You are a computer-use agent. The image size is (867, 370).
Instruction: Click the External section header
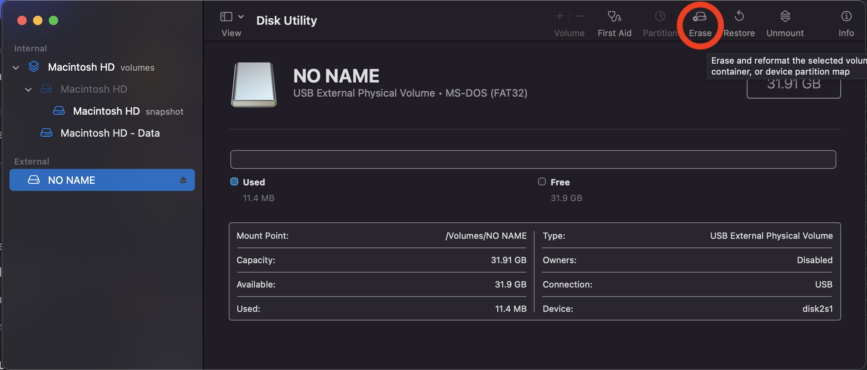coord(31,161)
